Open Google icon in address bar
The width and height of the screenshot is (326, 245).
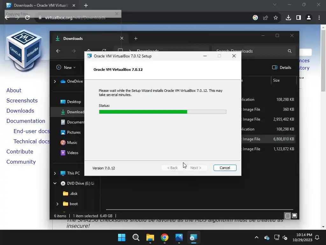click(255, 18)
